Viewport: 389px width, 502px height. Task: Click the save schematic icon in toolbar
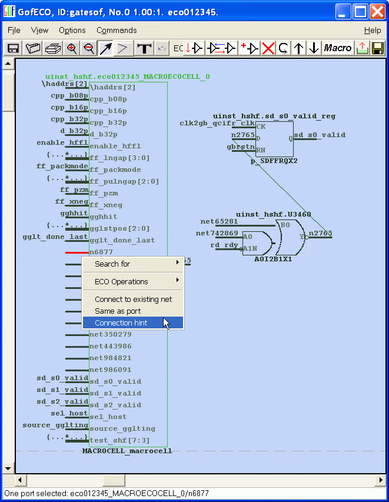pos(12,48)
